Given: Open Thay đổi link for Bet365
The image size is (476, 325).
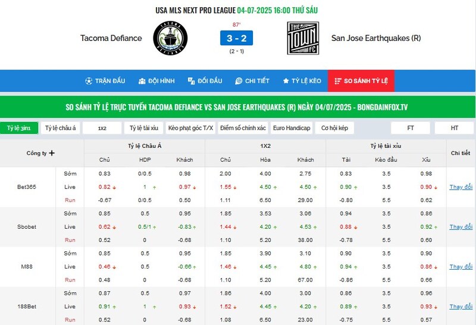Looking at the screenshot, I should 461,187.
